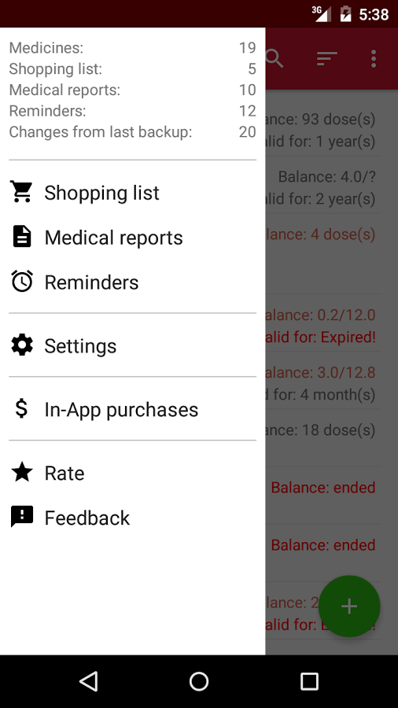Open the sort options icon
The image size is (398, 708).
[x=326, y=59]
